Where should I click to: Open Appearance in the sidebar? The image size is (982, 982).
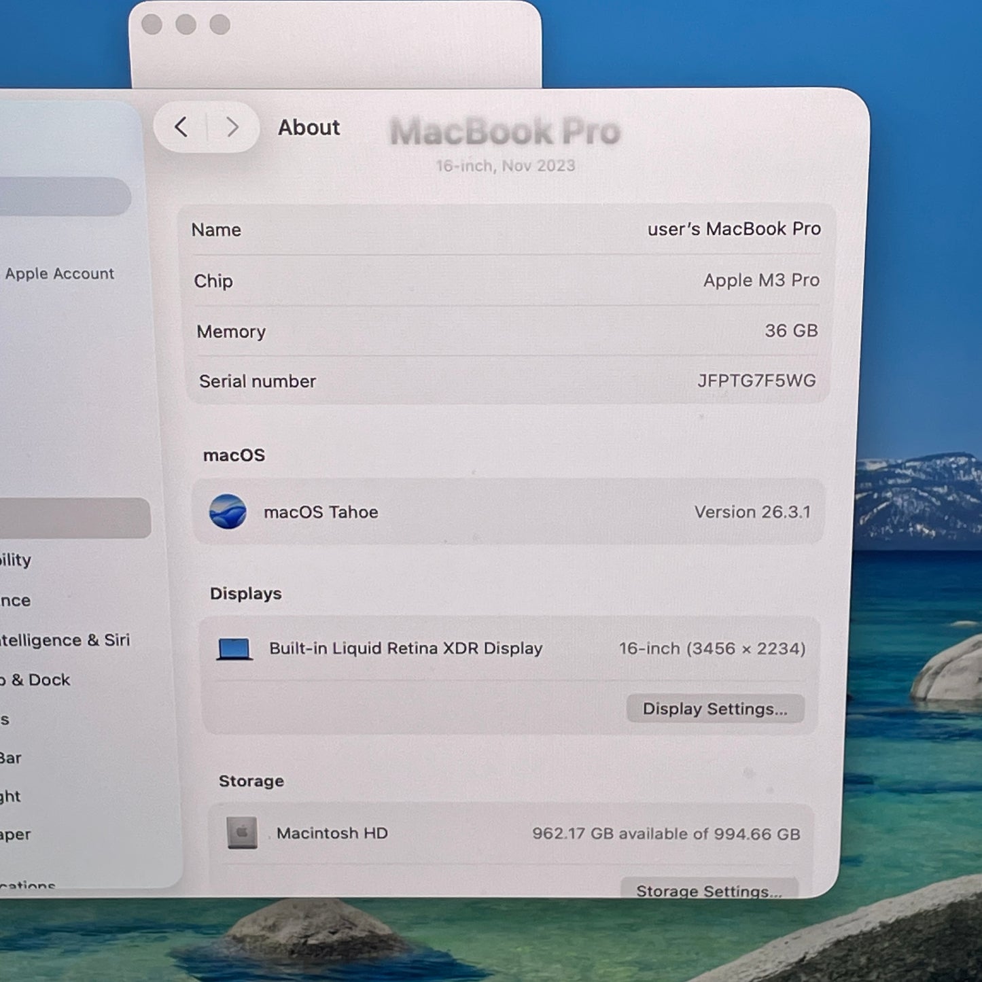(x=16, y=601)
